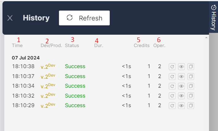The width and height of the screenshot is (218, 131).
Task: Close the History panel with X
Action: (10, 18)
